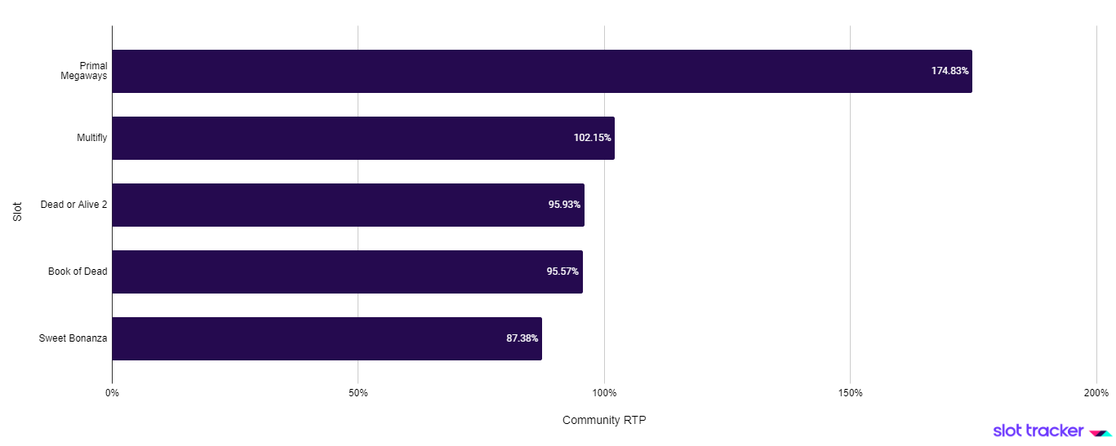Click the Multifly axis label
Viewport: 1116px width, 446px height.
[91, 138]
